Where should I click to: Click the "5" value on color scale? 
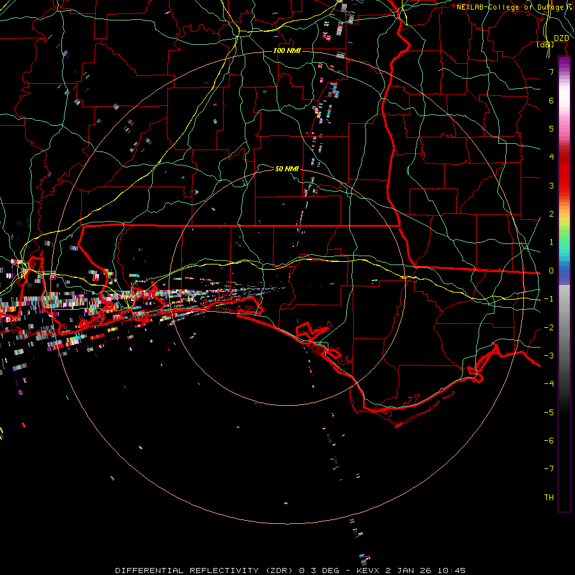[x=551, y=128]
